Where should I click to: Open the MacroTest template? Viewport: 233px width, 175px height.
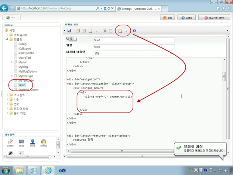[25, 58]
